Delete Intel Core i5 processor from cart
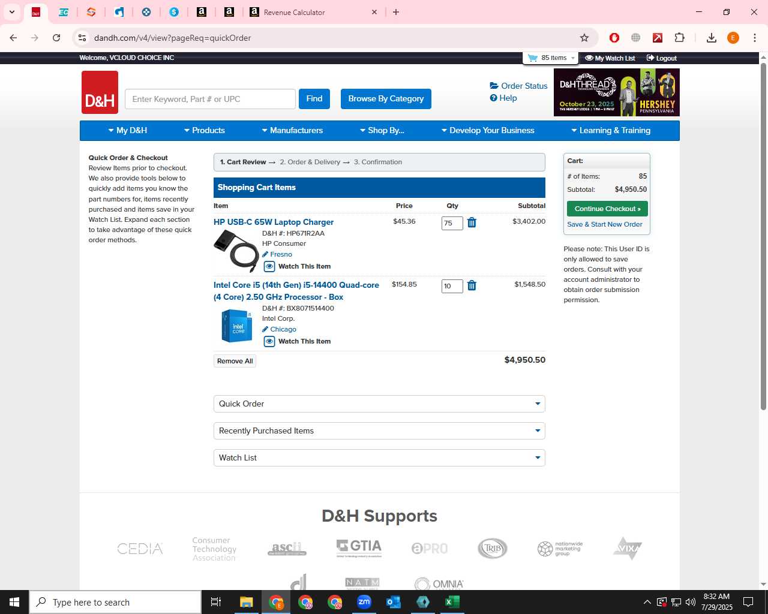 coord(472,285)
